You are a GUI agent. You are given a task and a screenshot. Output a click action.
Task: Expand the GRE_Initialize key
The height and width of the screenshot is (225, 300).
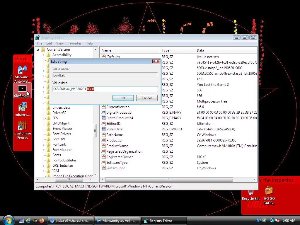tap(43, 166)
